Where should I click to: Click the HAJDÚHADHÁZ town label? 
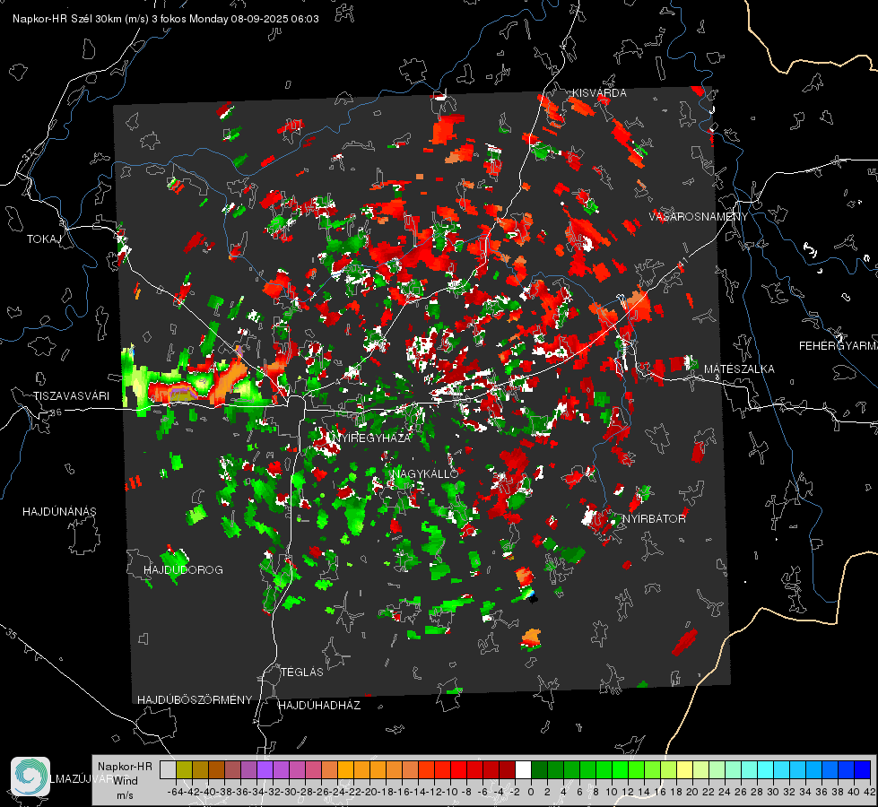pos(319,705)
